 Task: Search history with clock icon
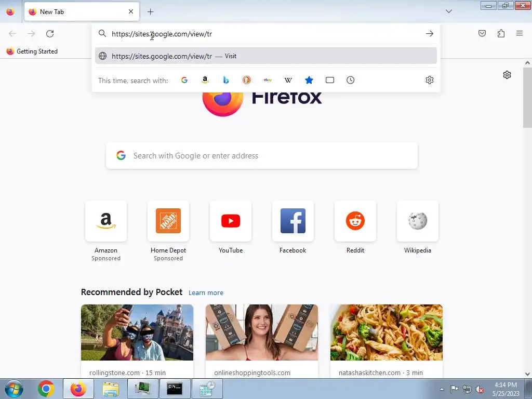351,80
